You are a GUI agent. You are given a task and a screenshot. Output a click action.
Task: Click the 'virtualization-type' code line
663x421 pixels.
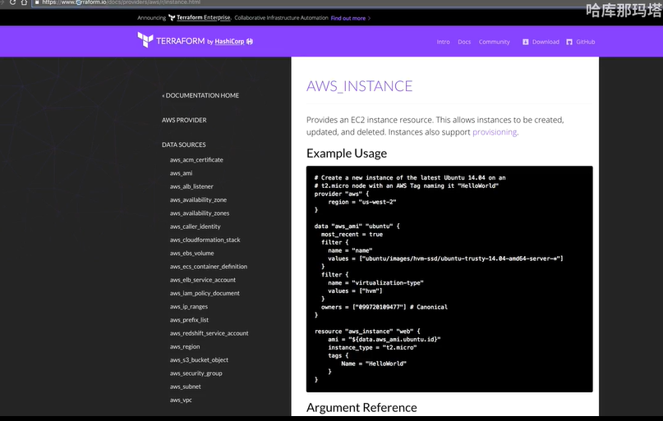375,283
